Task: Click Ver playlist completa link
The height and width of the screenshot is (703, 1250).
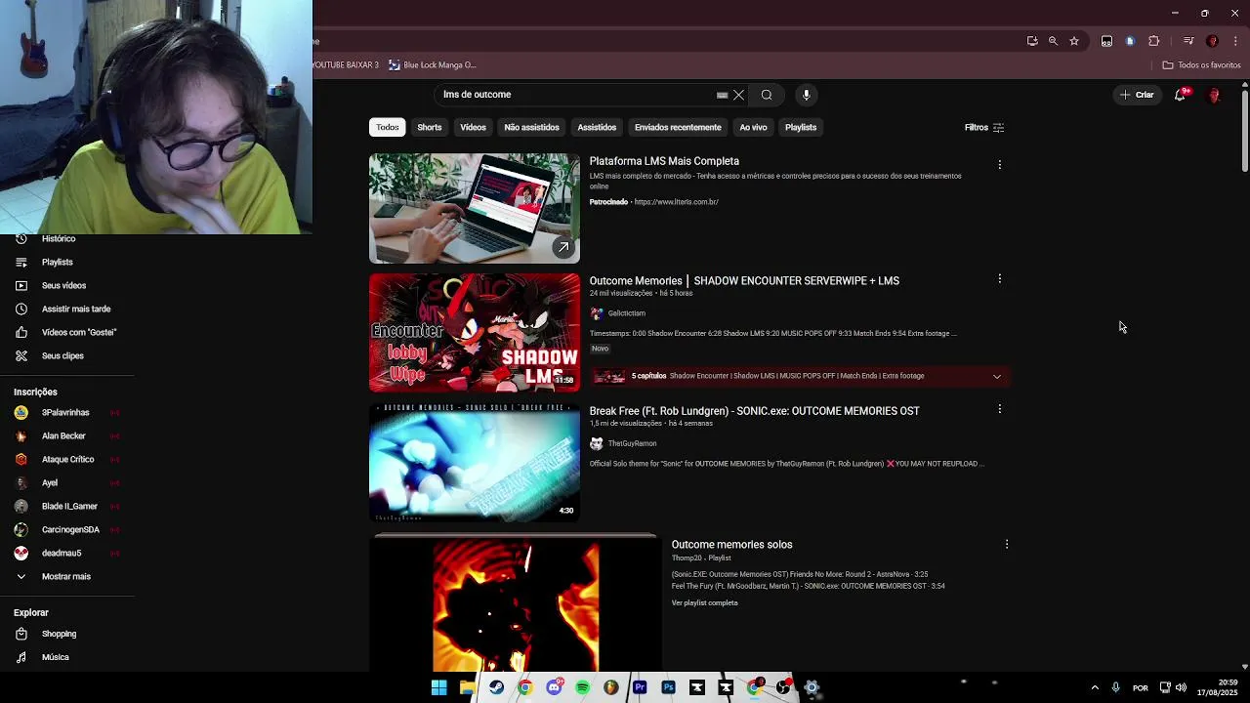Action: (704, 602)
